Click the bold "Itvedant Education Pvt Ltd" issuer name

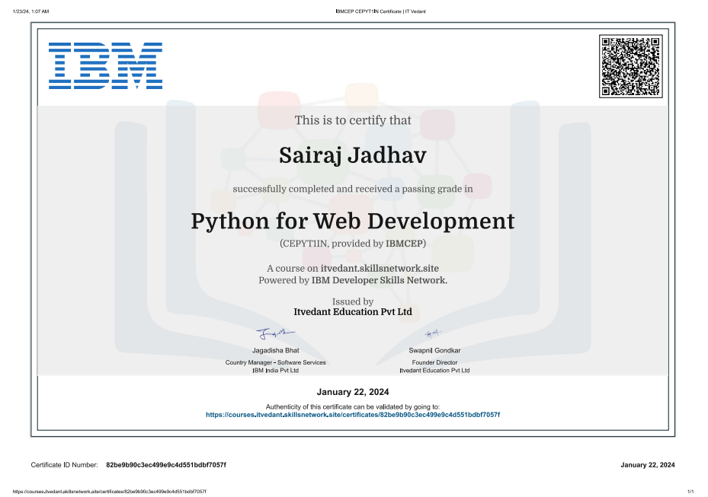coord(353,312)
